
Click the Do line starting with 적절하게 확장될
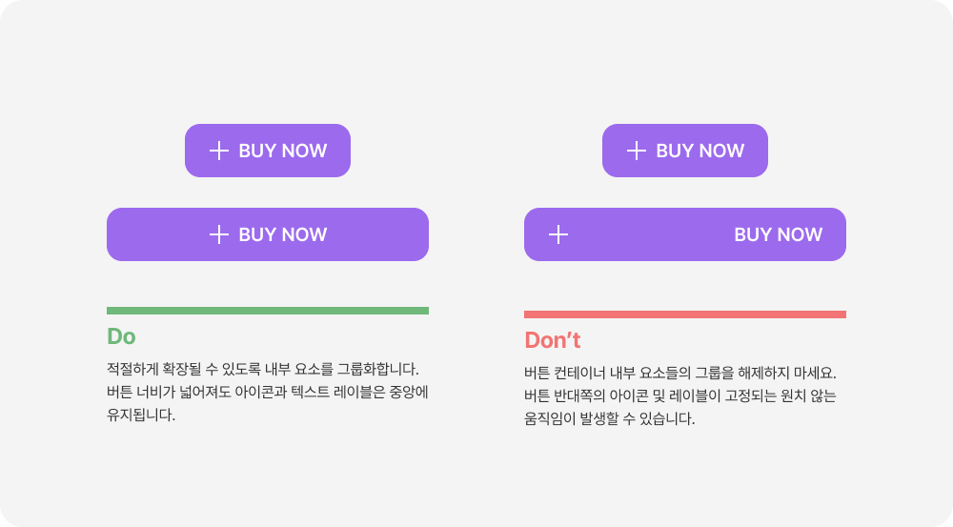tap(263, 369)
